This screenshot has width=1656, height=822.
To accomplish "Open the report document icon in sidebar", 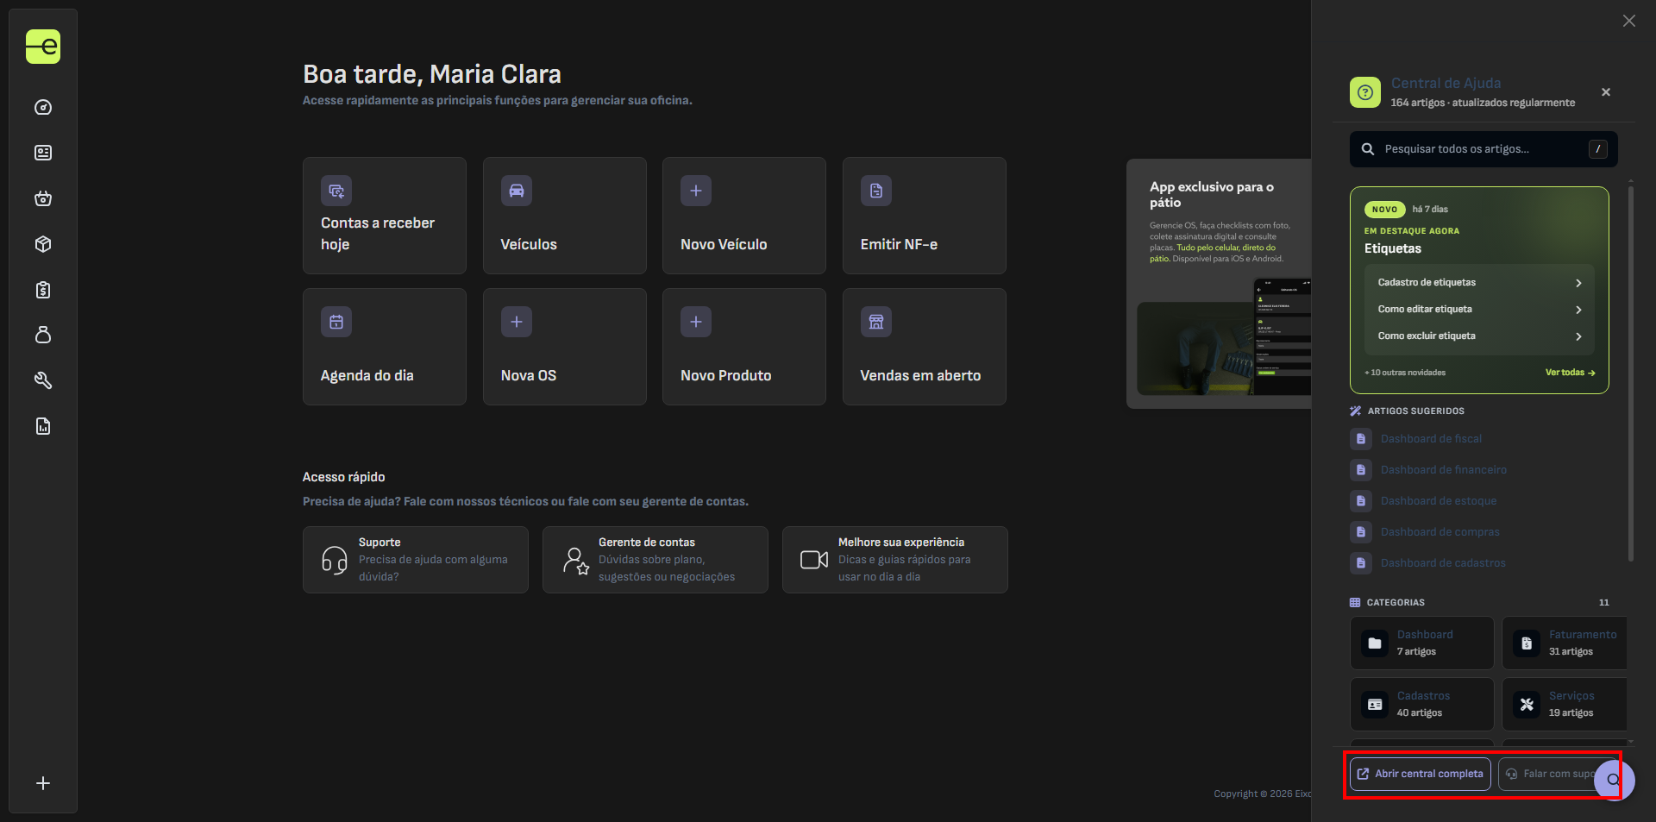I will coord(43,426).
